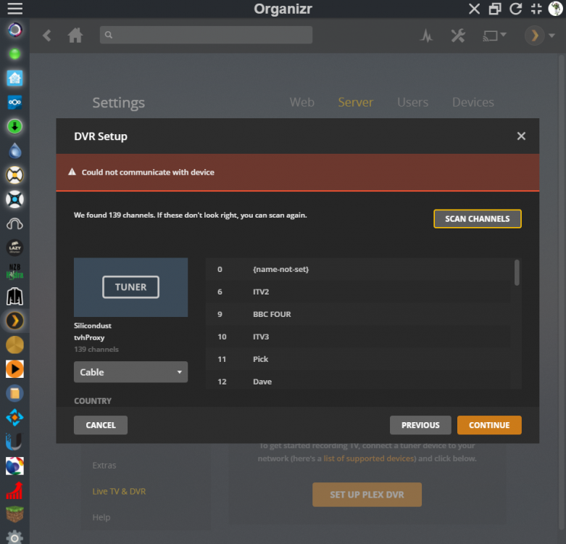Select channel 9 BBC FOUR row
Image resolution: width=566 pixels, height=544 pixels.
click(x=359, y=314)
